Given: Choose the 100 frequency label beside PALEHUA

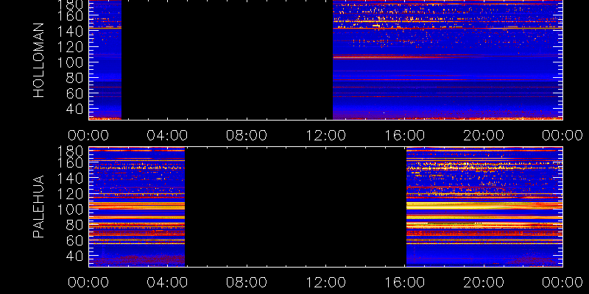Looking at the screenshot, I should [70, 209].
